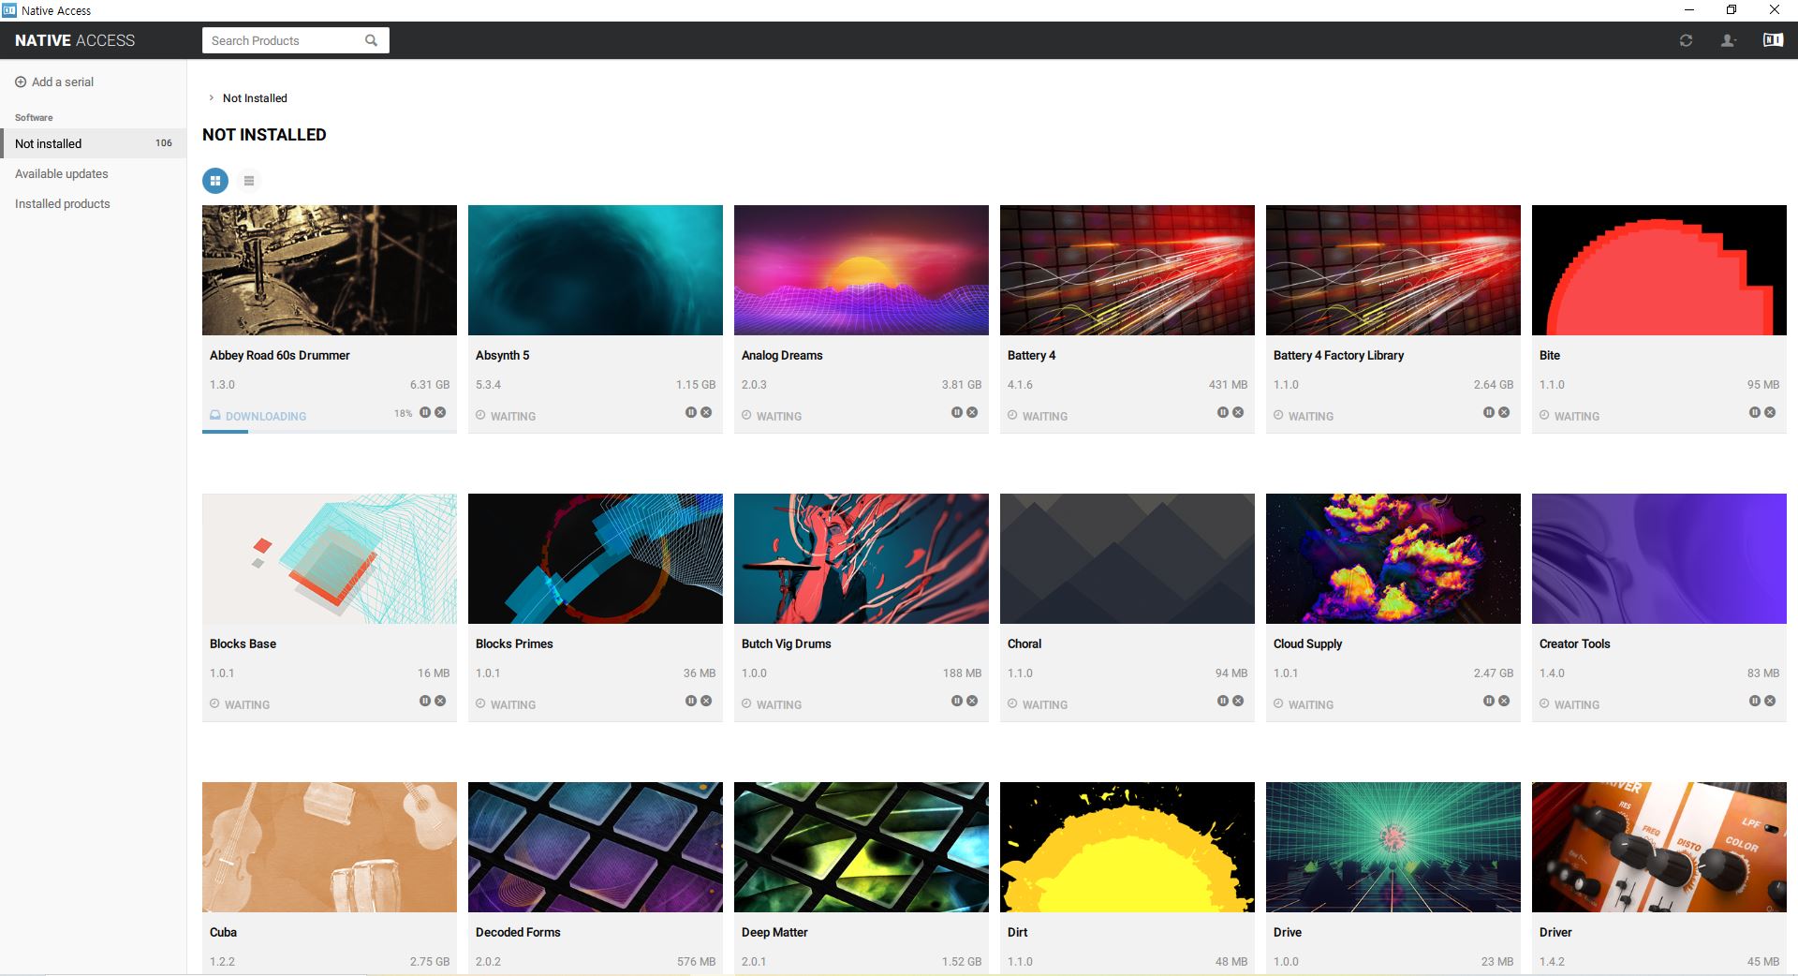Pause Blocks Primes queued download
This screenshot has width=1798, height=976.
[691, 701]
